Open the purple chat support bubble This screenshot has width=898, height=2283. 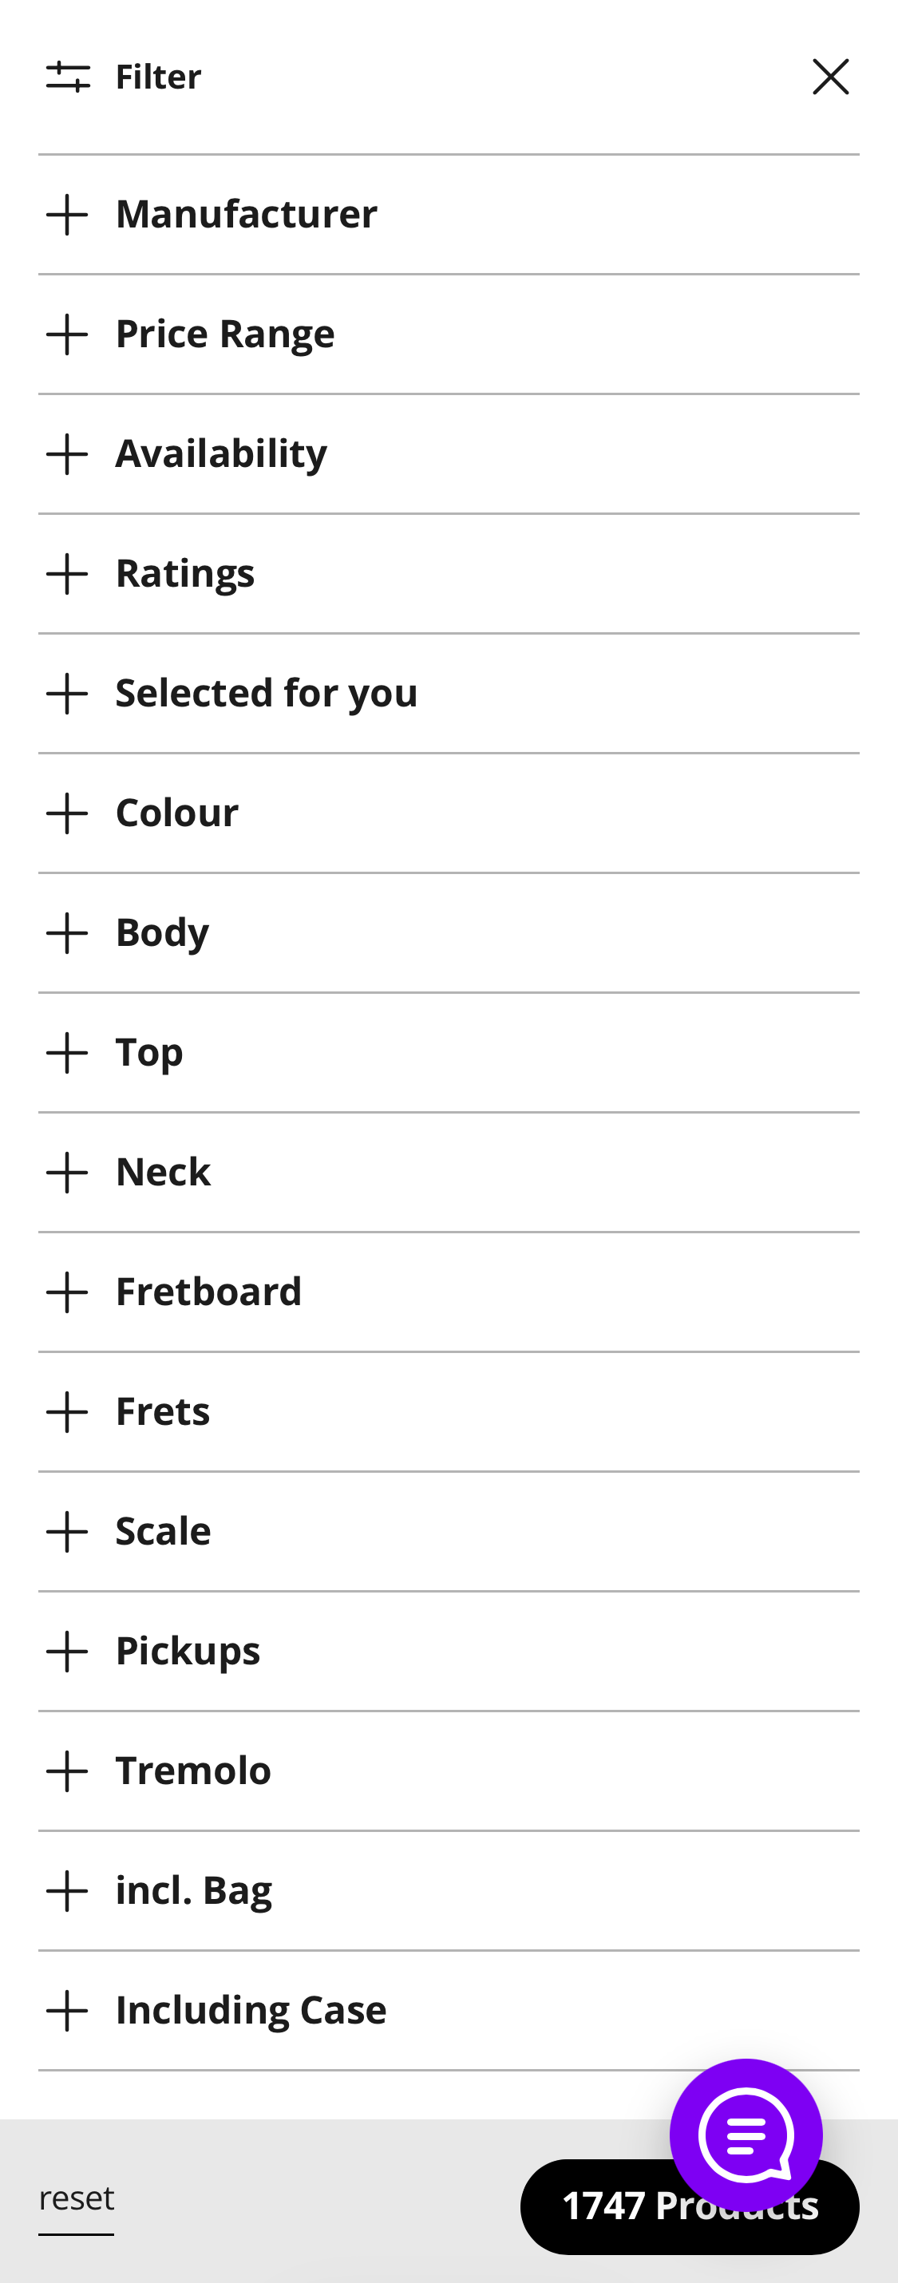pos(746,2134)
